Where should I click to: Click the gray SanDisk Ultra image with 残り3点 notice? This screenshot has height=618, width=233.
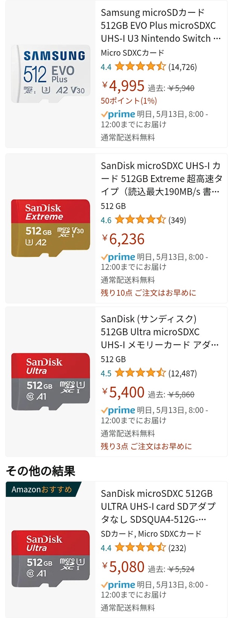tap(50, 381)
